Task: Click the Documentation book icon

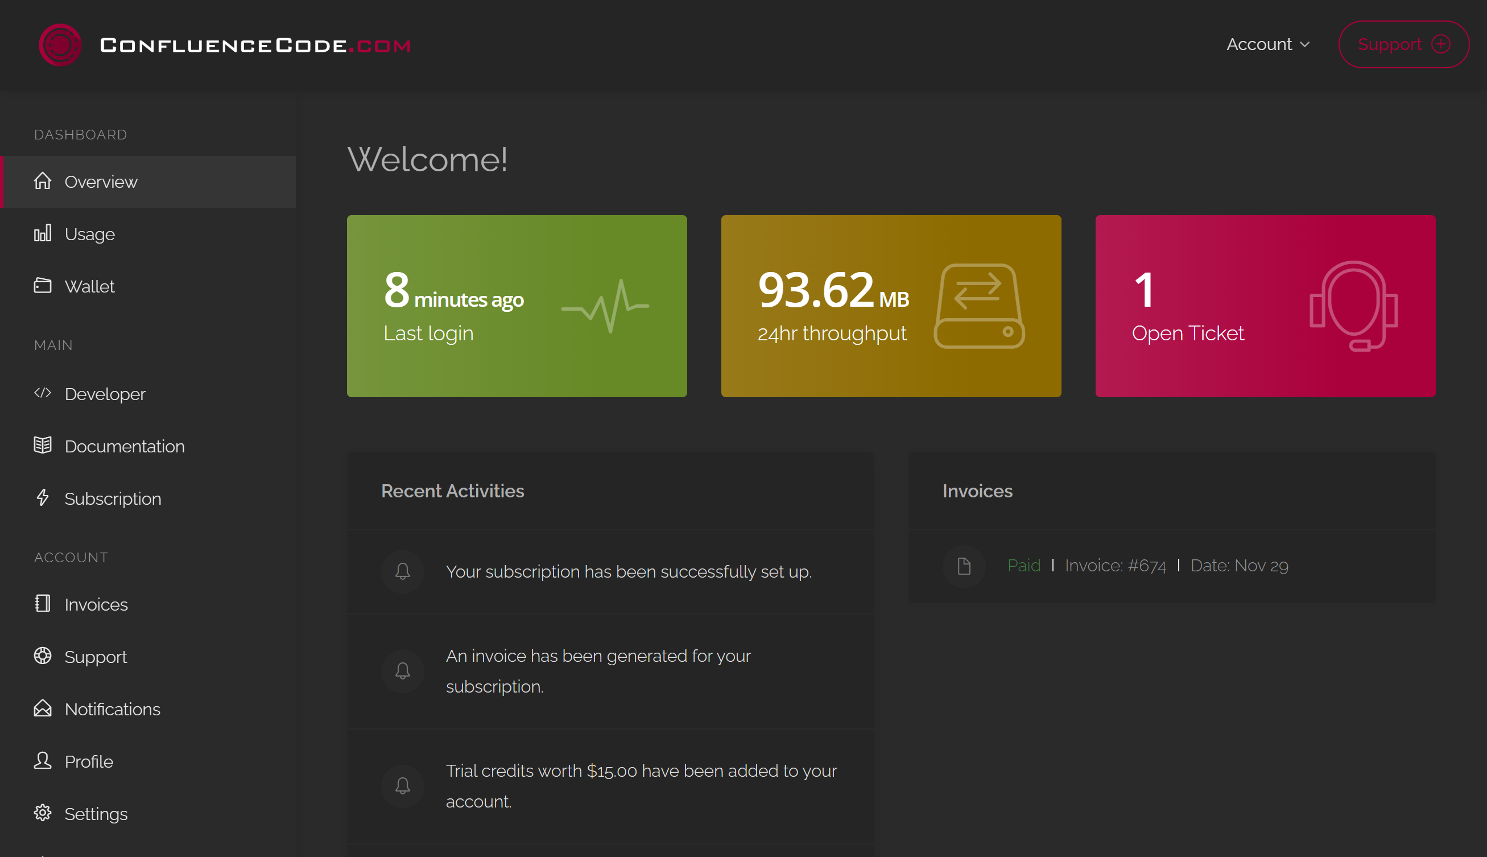Action: [x=42, y=445]
